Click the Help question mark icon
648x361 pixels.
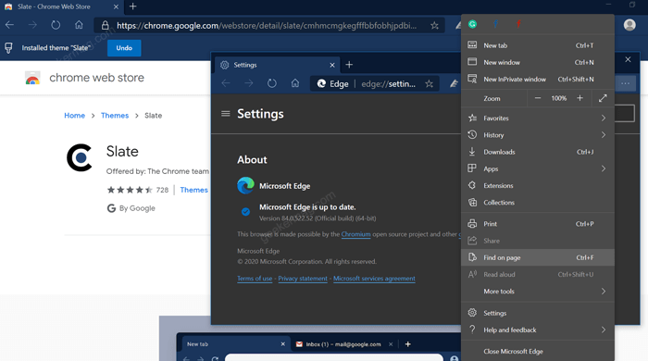472,330
